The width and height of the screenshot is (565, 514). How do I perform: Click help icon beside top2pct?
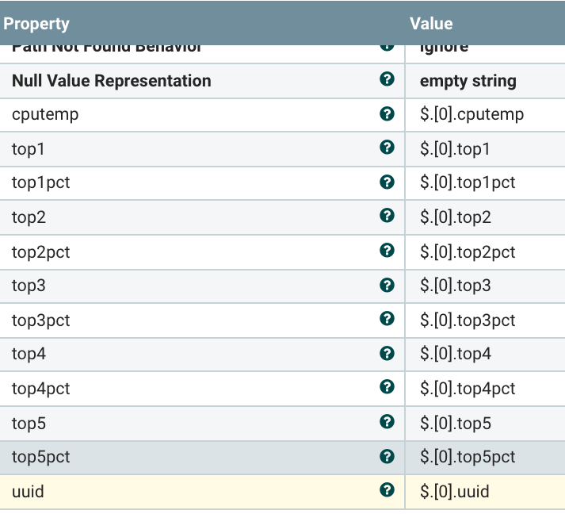387,251
